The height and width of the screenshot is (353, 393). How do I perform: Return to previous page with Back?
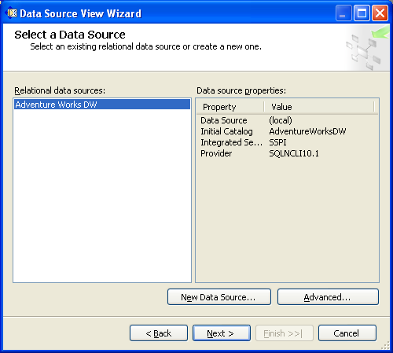pos(159,333)
